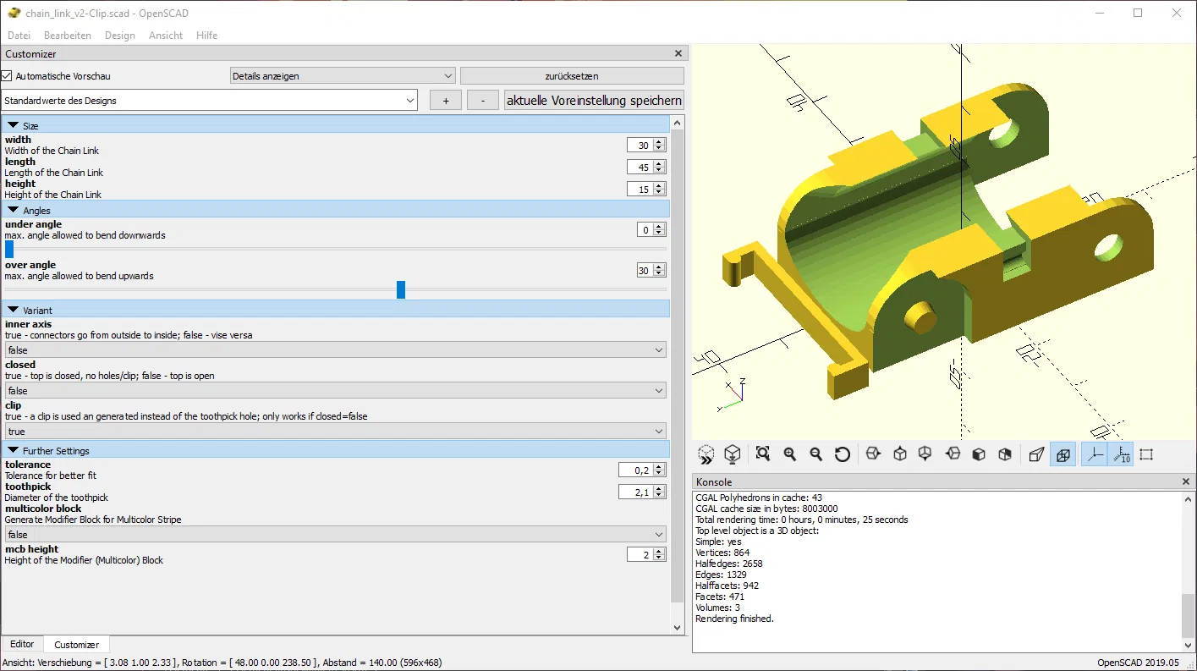Switch to the Editor tab
Screen dimensions: 1197x671
coord(22,644)
